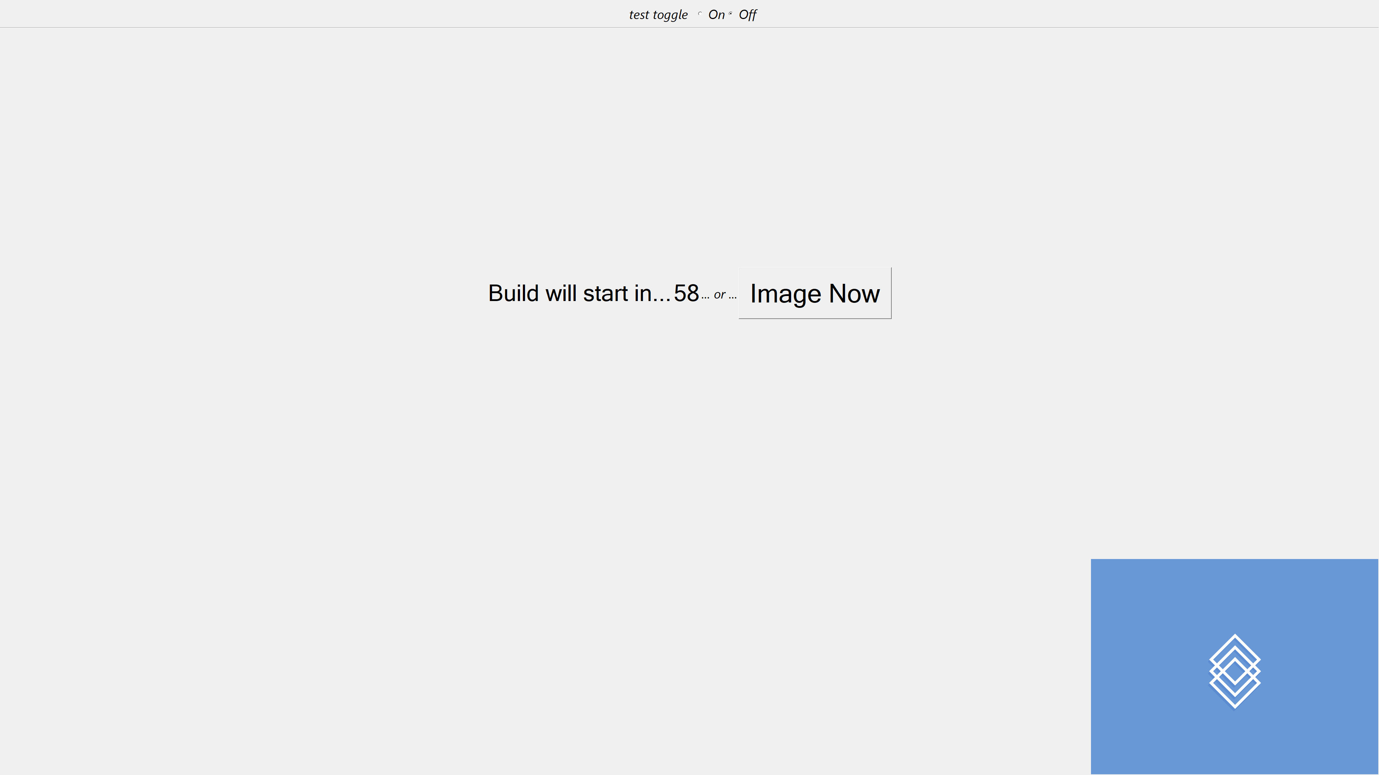
Task: Click the word "Build" in the countdown message
Action: pyautogui.click(x=513, y=293)
